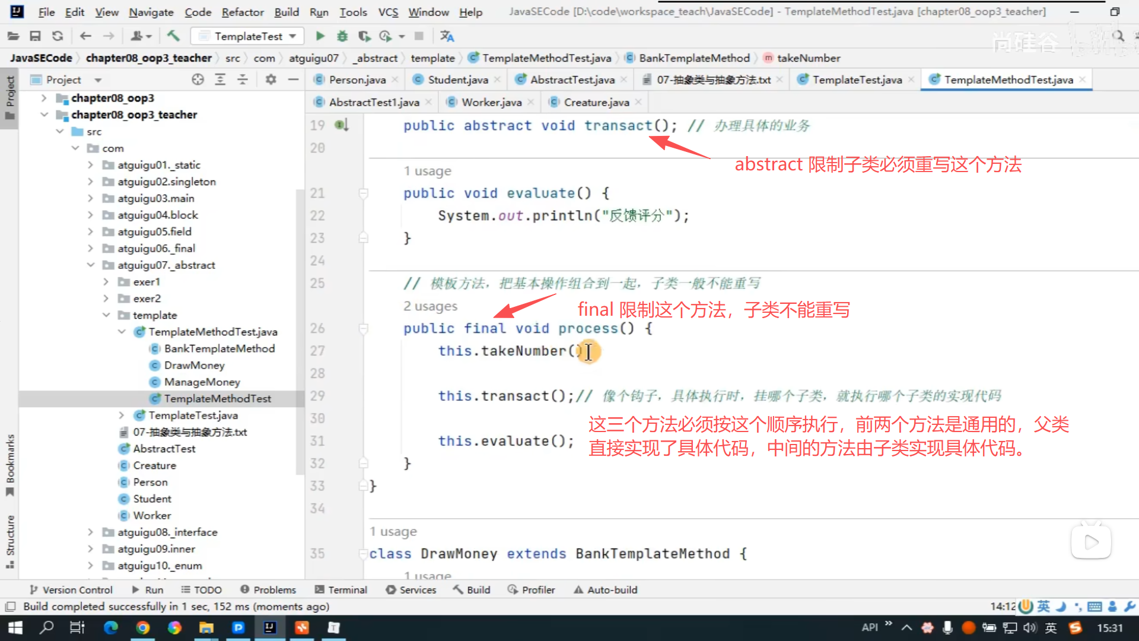Click the Save All icon
Viewport: 1139px width, 641px height.
[x=35, y=36]
